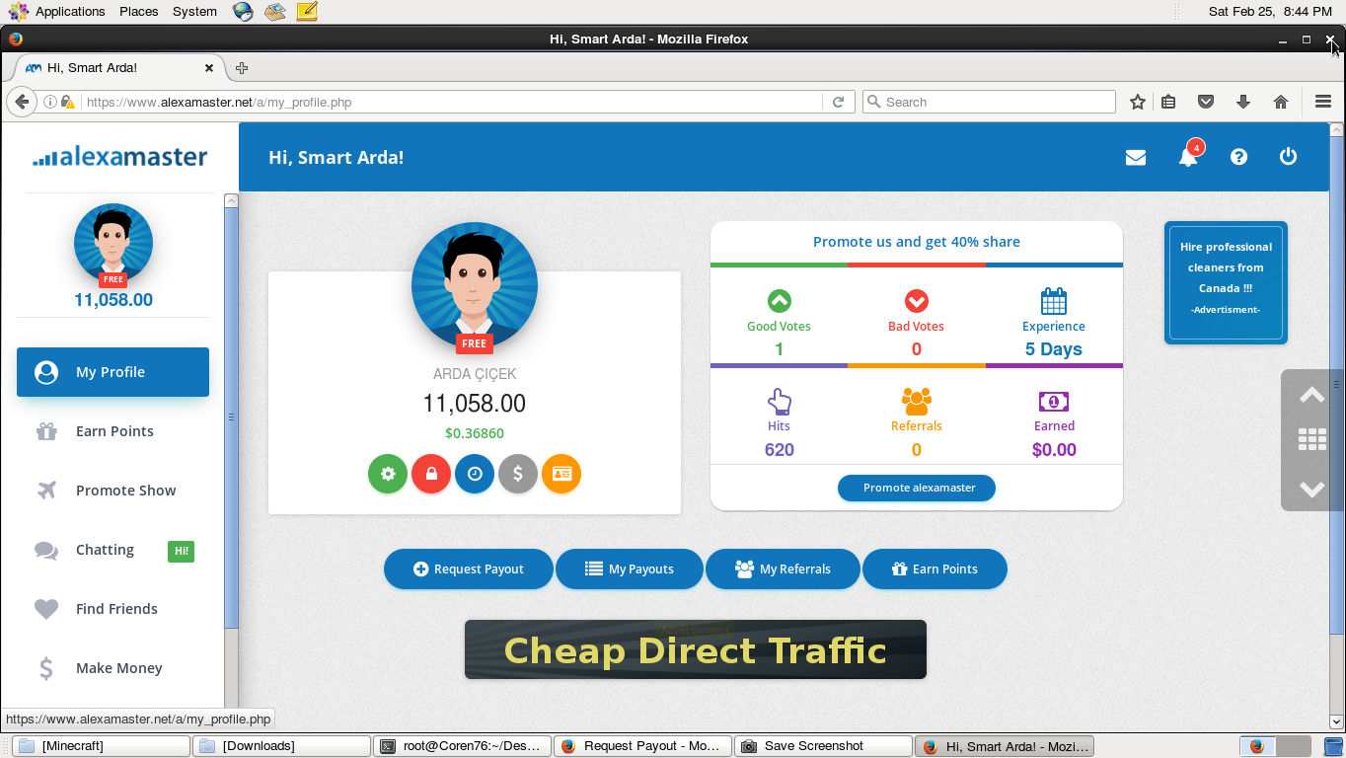This screenshot has height=758, width=1346.
Task: Switch to Save Screenshot taskbar window
Action: 823,746
